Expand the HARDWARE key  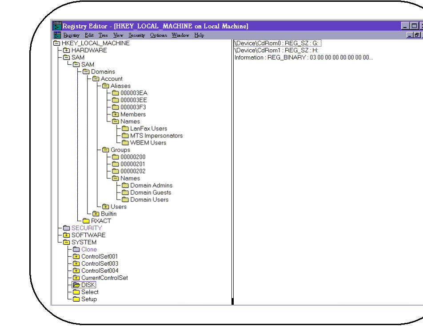coord(68,50)
